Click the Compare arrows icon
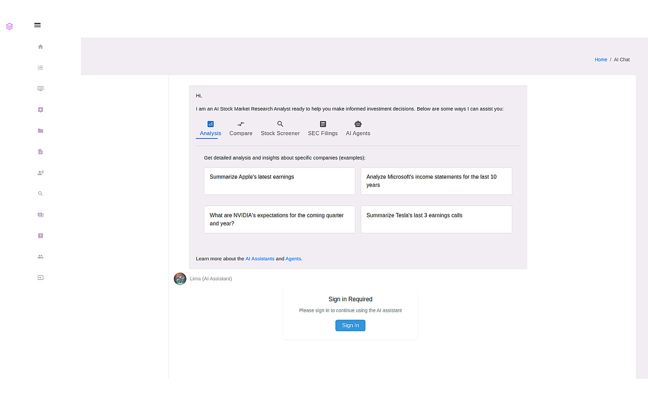This screenshot has width=648, height=393. pos(241,124)
